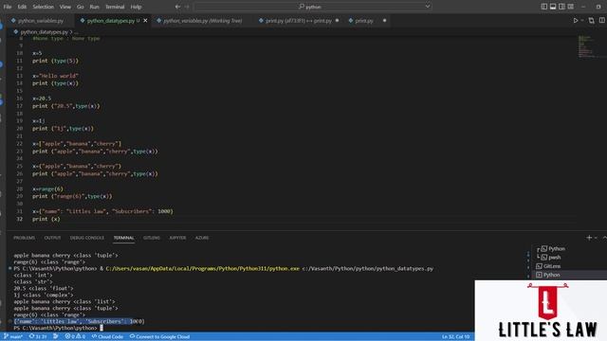Open the Problems panel tab

(x=24, y=238)
